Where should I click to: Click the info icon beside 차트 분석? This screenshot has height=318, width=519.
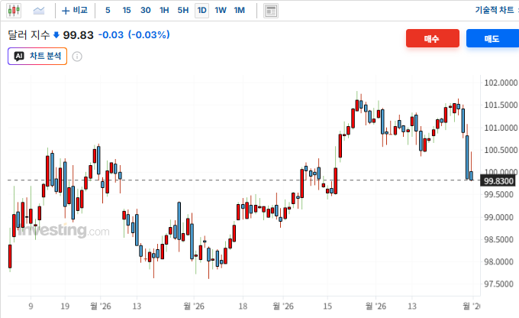pos(77,57)
